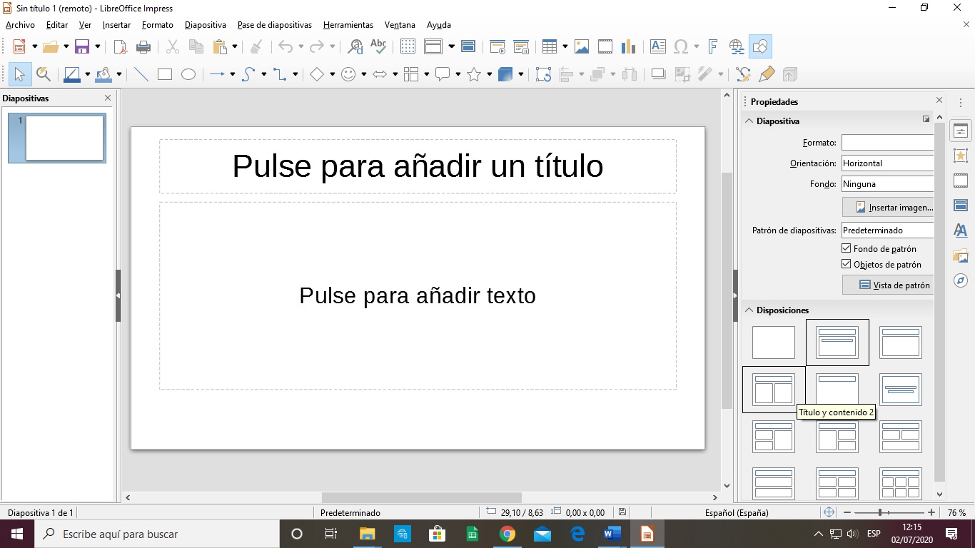Click the Vista de patrón button
The height and width of the screenshot is (548, 975).
click(x=888, y=285)
